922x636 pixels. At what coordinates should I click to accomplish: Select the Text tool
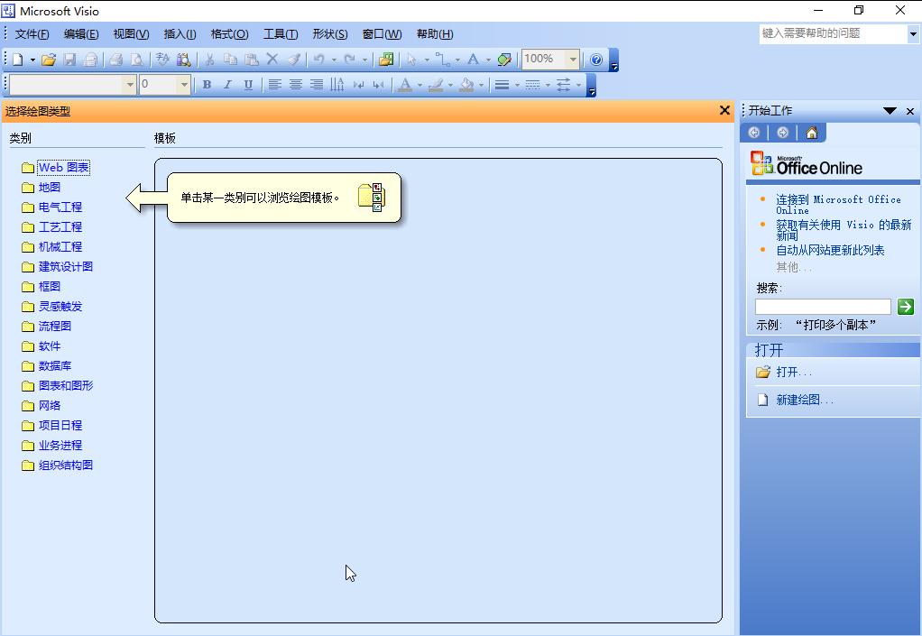click(473, 60)
